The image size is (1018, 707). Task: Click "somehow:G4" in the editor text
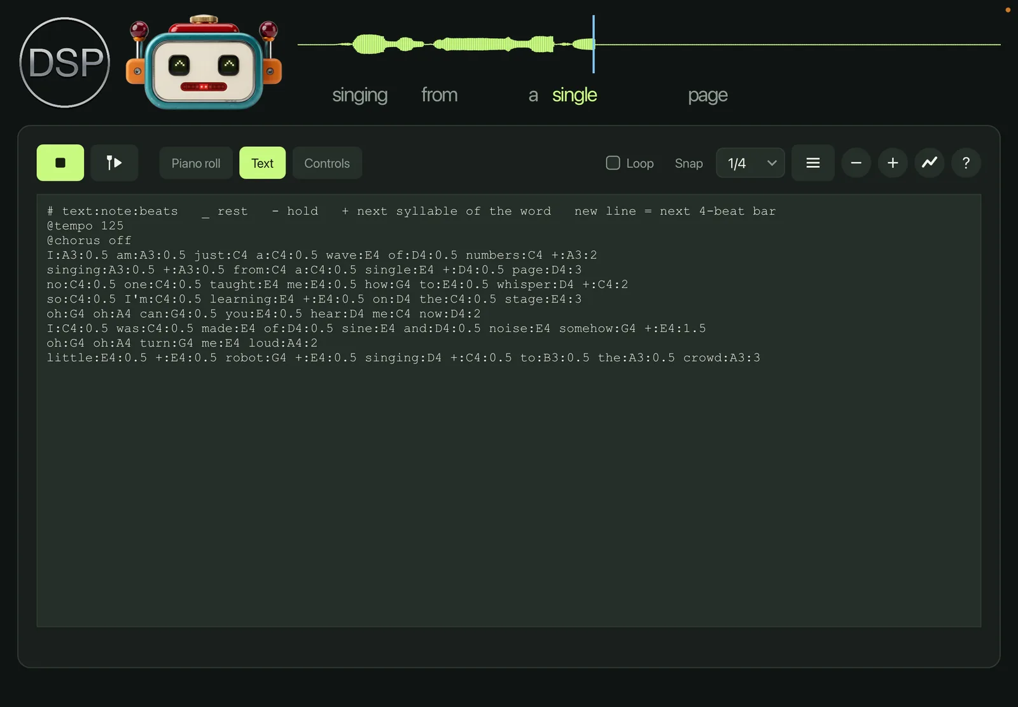point(597,328)
